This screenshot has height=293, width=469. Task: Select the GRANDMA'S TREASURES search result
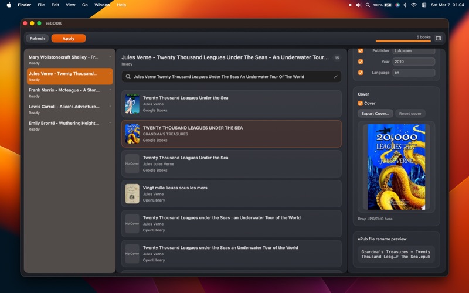(x=232, y=134)
